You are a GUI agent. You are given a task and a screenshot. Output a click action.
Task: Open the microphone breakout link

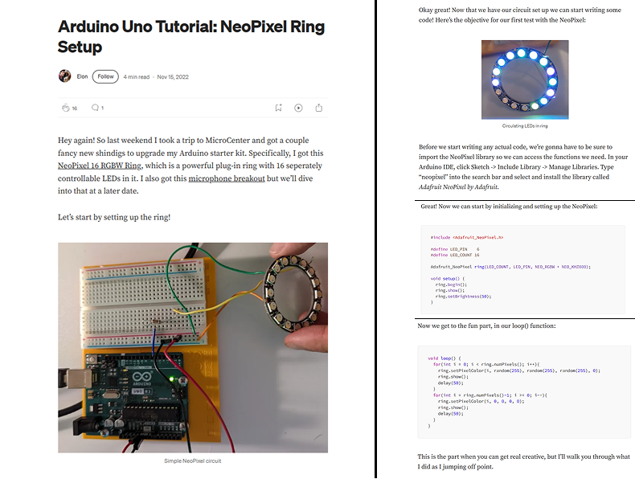(227, 178)
